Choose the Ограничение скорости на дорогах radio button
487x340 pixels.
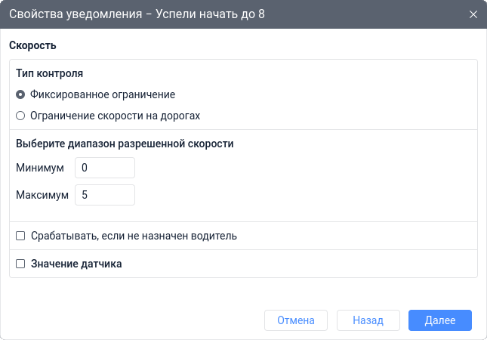[x=20, y=116]
